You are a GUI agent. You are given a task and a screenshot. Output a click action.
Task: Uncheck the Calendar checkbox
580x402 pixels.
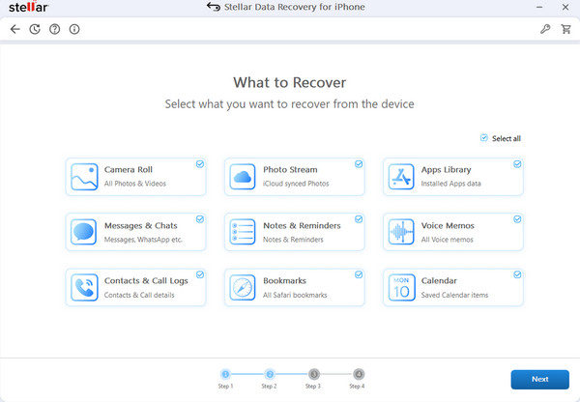[517, 274]
